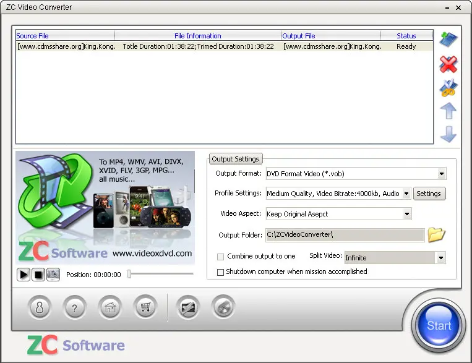The width and height of the screenshot is (472, 363).
Task: Click the Ready status cell
Action: pos(406,46)
